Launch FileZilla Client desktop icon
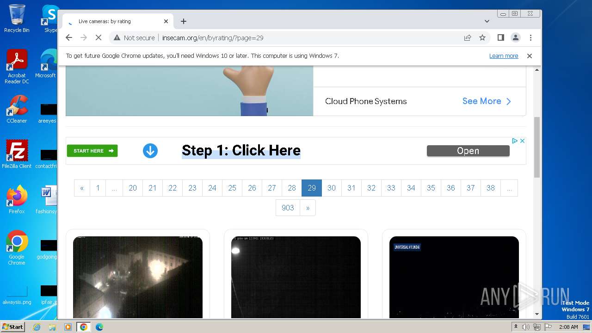The height and width of the screenshot is (333, 592). tap(17, 154)
